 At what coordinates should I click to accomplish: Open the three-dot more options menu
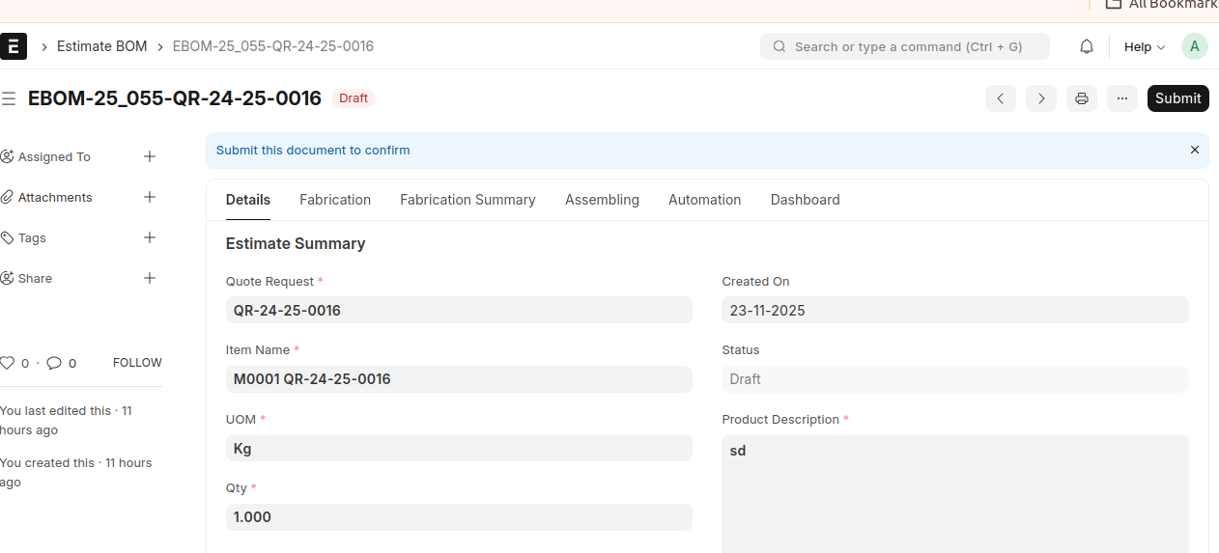(x=1122, y=98)
